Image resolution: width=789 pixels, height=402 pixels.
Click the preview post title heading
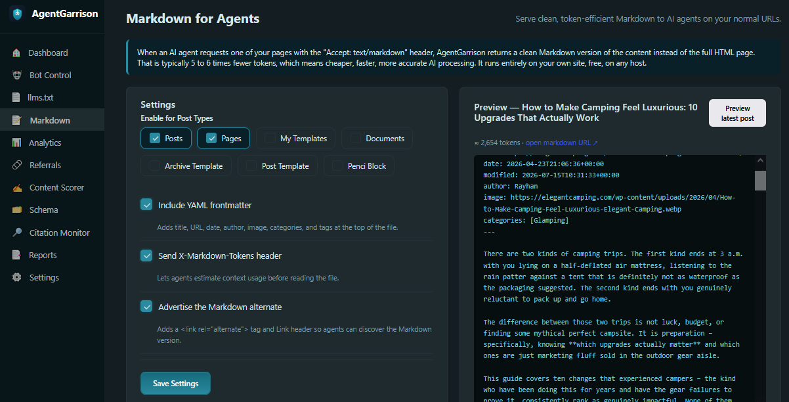tap(586, 112)
